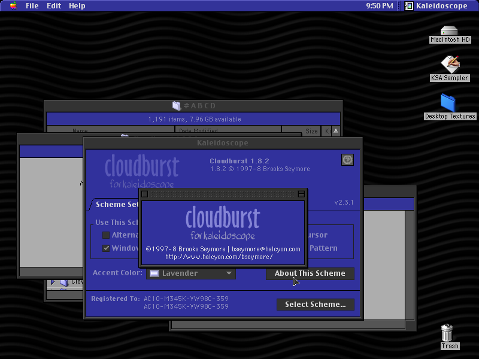Close the Cloudburst about popup window

point(145,194)
